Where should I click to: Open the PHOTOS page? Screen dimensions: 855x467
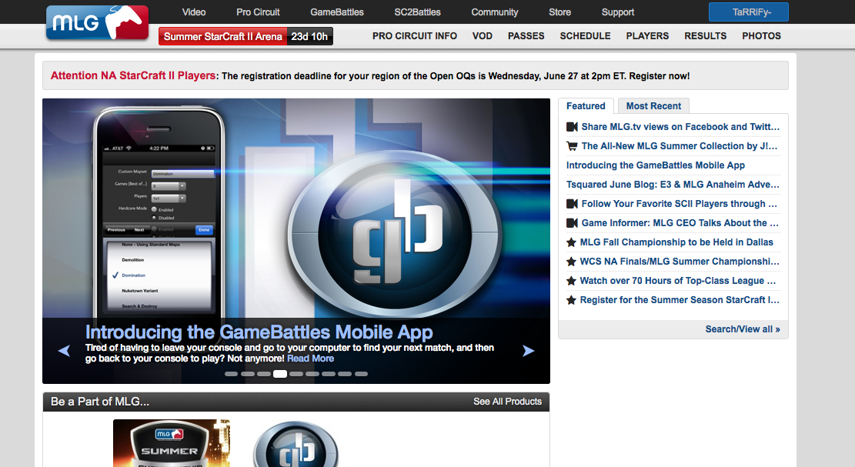pos(761,36)
